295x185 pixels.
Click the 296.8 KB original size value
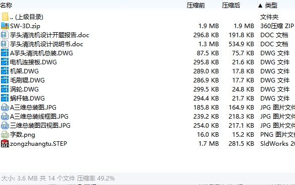(x=206, y=35)
